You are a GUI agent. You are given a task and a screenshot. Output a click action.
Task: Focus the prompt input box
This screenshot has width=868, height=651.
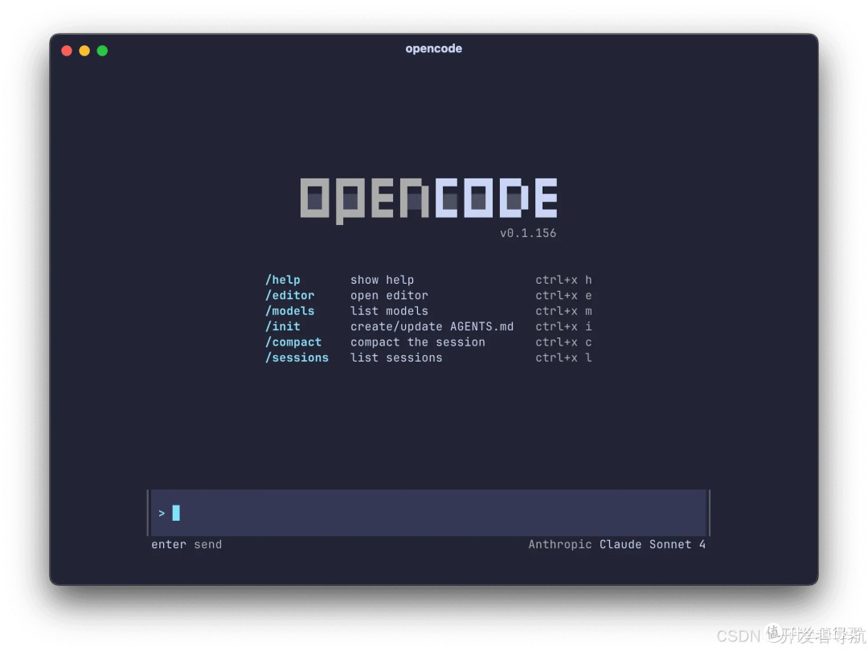point(428,513)
